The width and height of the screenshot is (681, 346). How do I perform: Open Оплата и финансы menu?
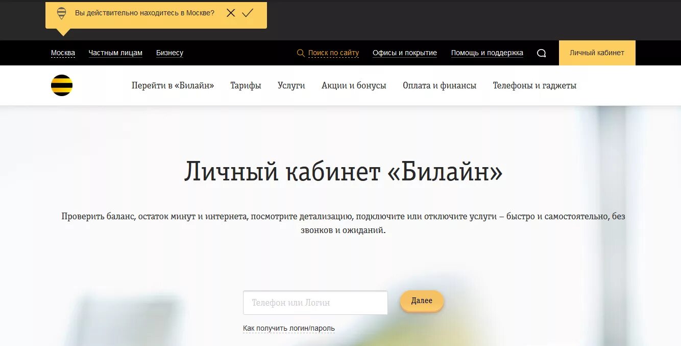[x=440, y=85]
